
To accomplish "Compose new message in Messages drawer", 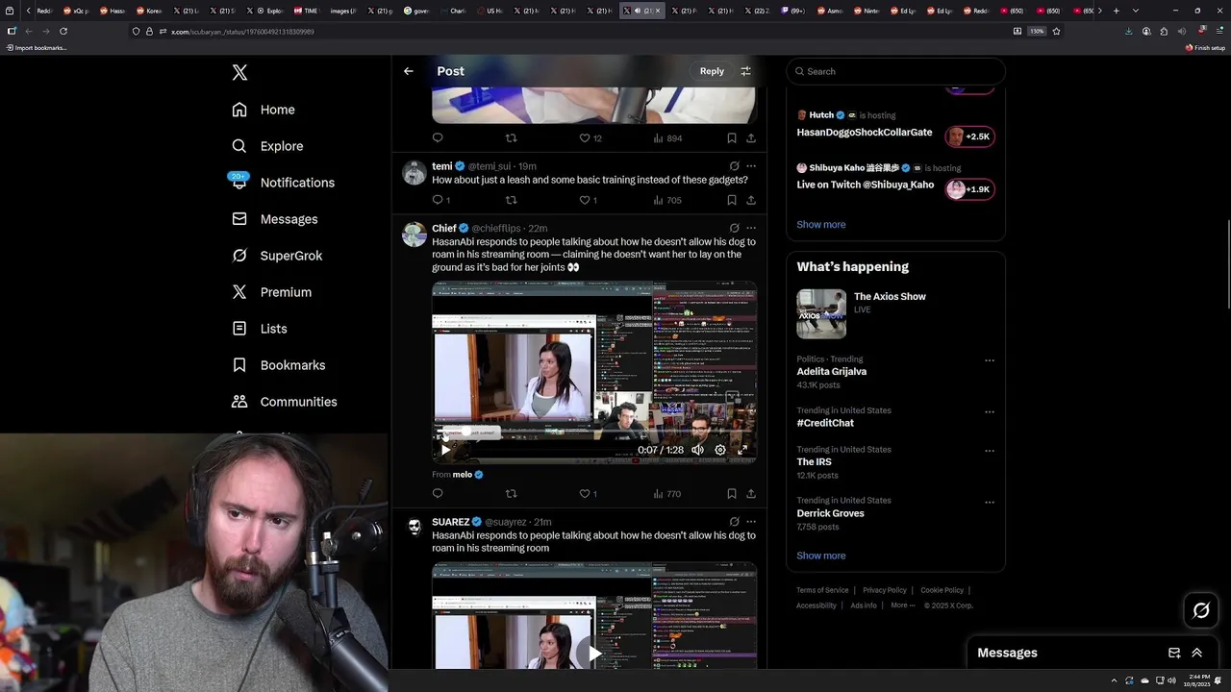I will tap(1174, 653).
